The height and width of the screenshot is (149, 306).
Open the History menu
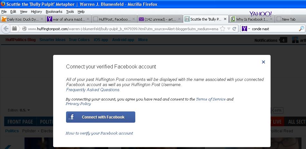pos(36,12)
